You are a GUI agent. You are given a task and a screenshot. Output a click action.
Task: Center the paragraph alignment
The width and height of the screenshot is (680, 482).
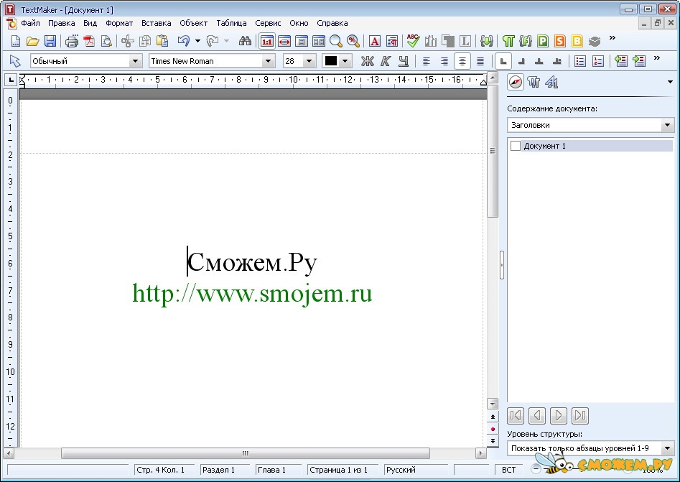(x=462, y=61)
